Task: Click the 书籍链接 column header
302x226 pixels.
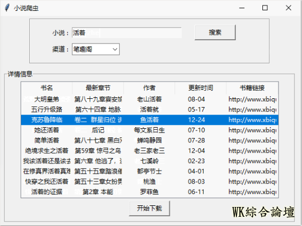Action: point(252,88)
